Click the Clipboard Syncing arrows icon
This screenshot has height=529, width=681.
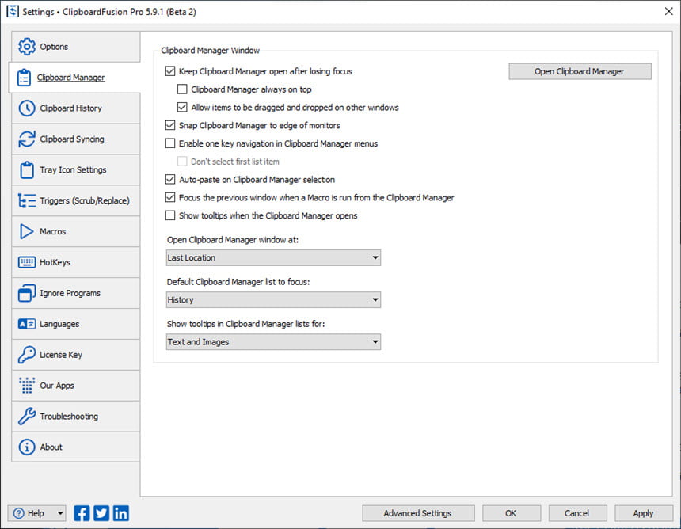click(x=26, y=139)
